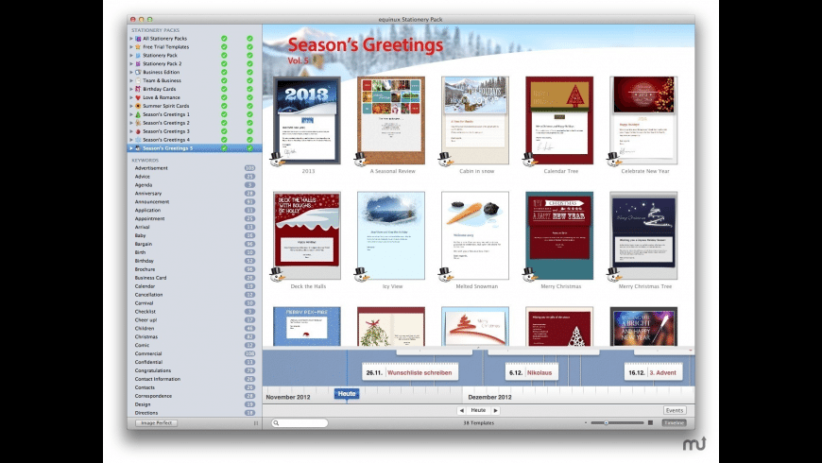Expand the Team & Business disclosure triangle

pos(131,80)
